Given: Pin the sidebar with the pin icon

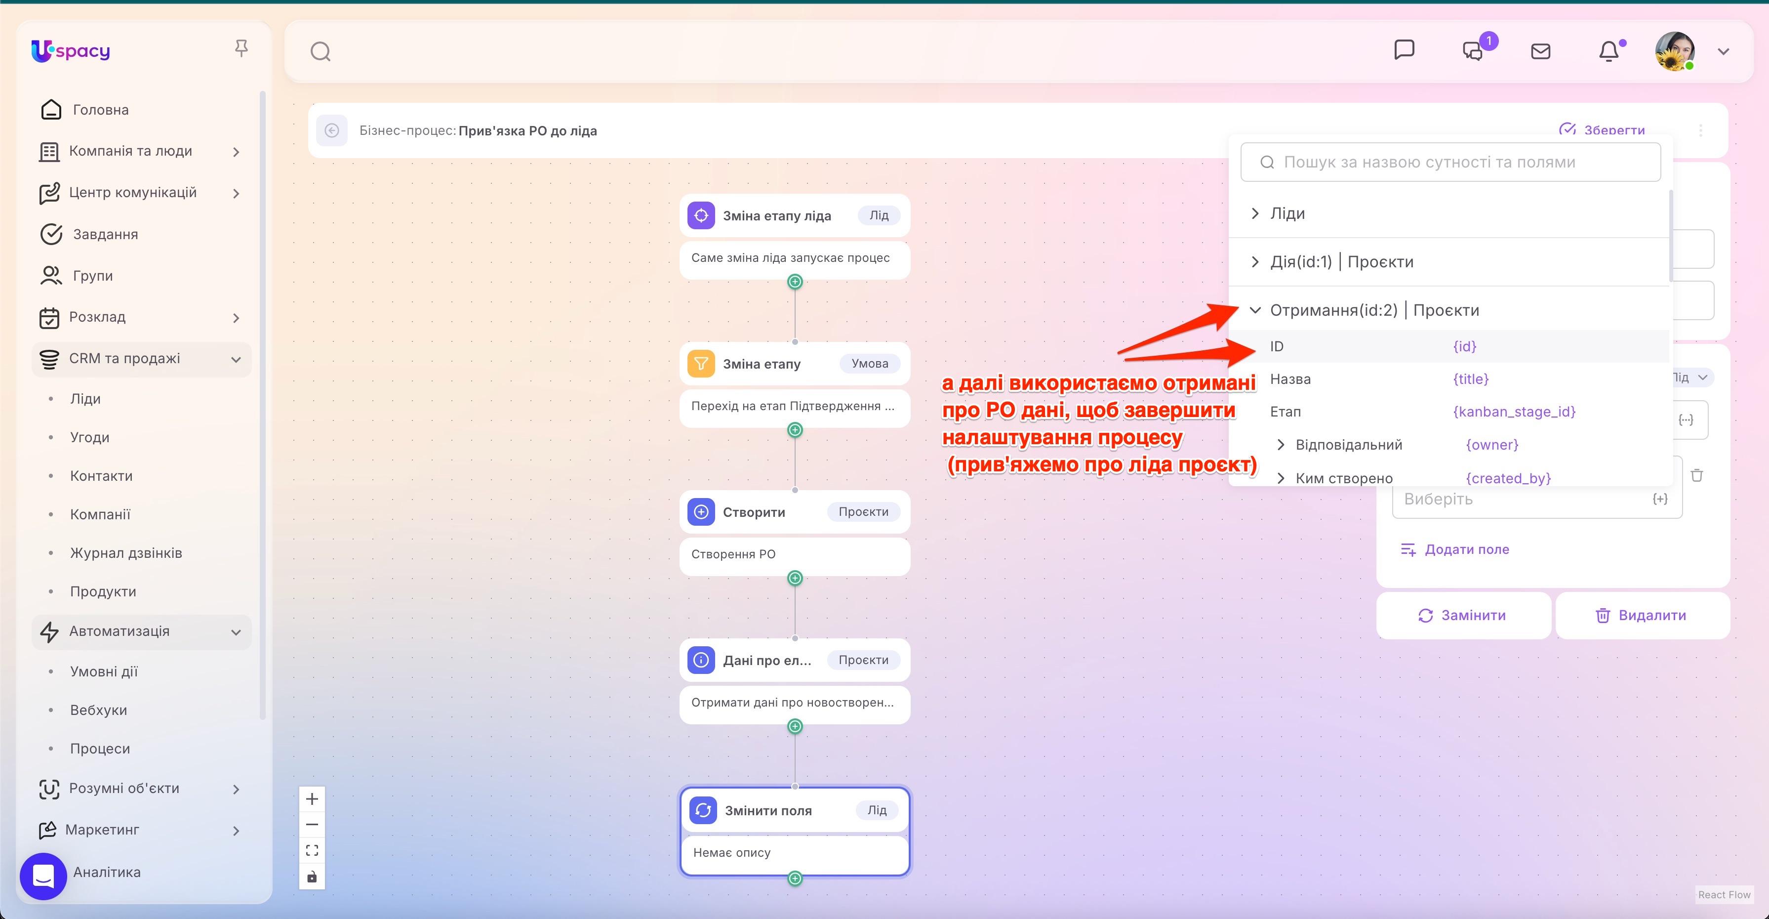Looking at the screenshot, I should point(241,47).
